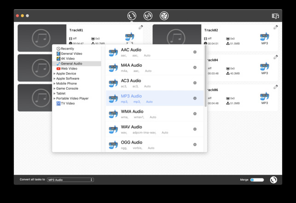Click the edit pencil for Track04

276,57
